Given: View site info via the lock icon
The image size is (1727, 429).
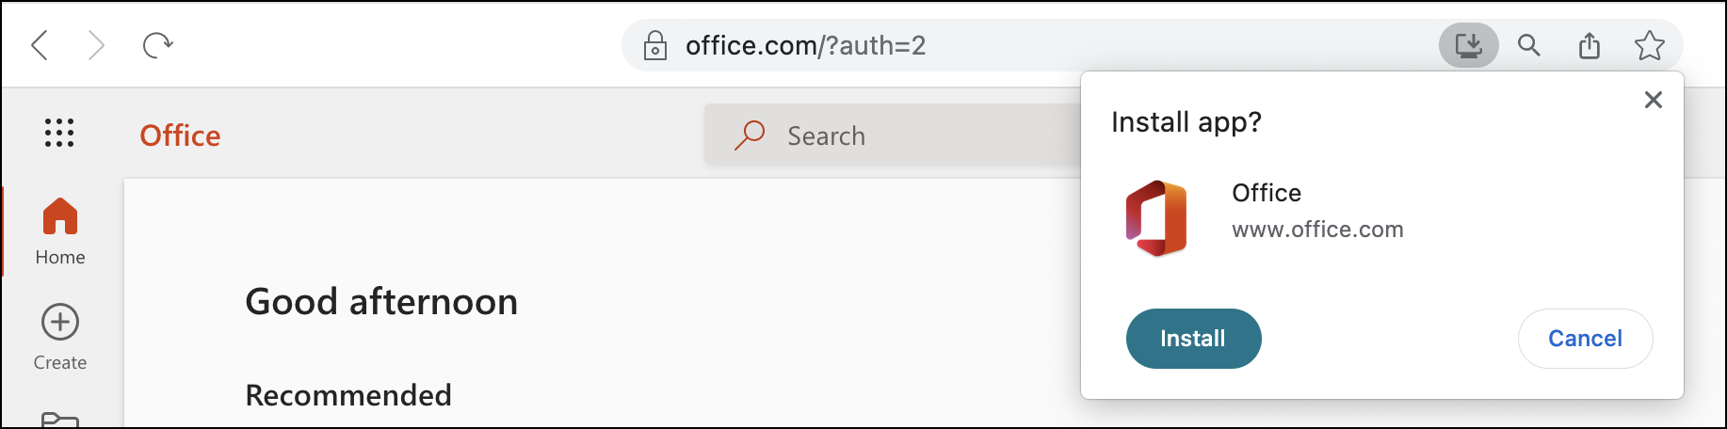Looking at the screenshot, I should [x=654, y=45].
